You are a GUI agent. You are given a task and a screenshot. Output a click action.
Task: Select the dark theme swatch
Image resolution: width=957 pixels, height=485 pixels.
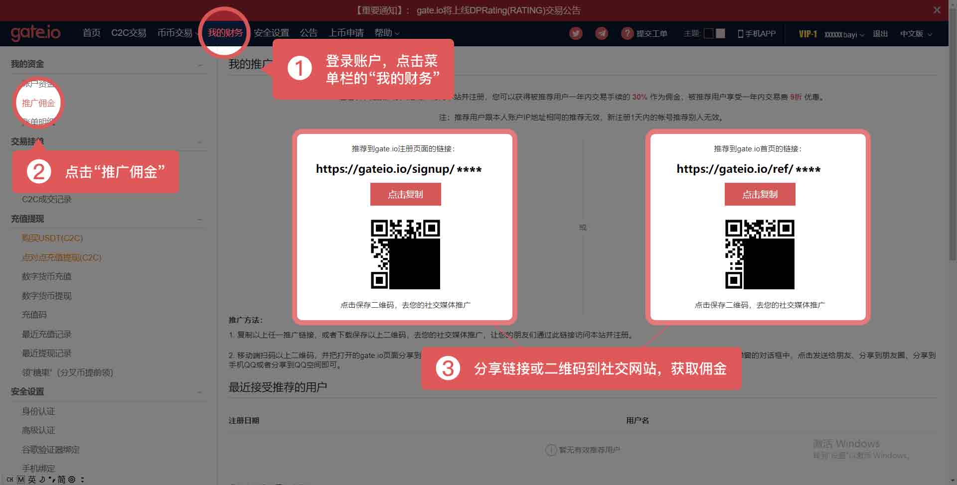pyautogui.click(x=709, y=33)
